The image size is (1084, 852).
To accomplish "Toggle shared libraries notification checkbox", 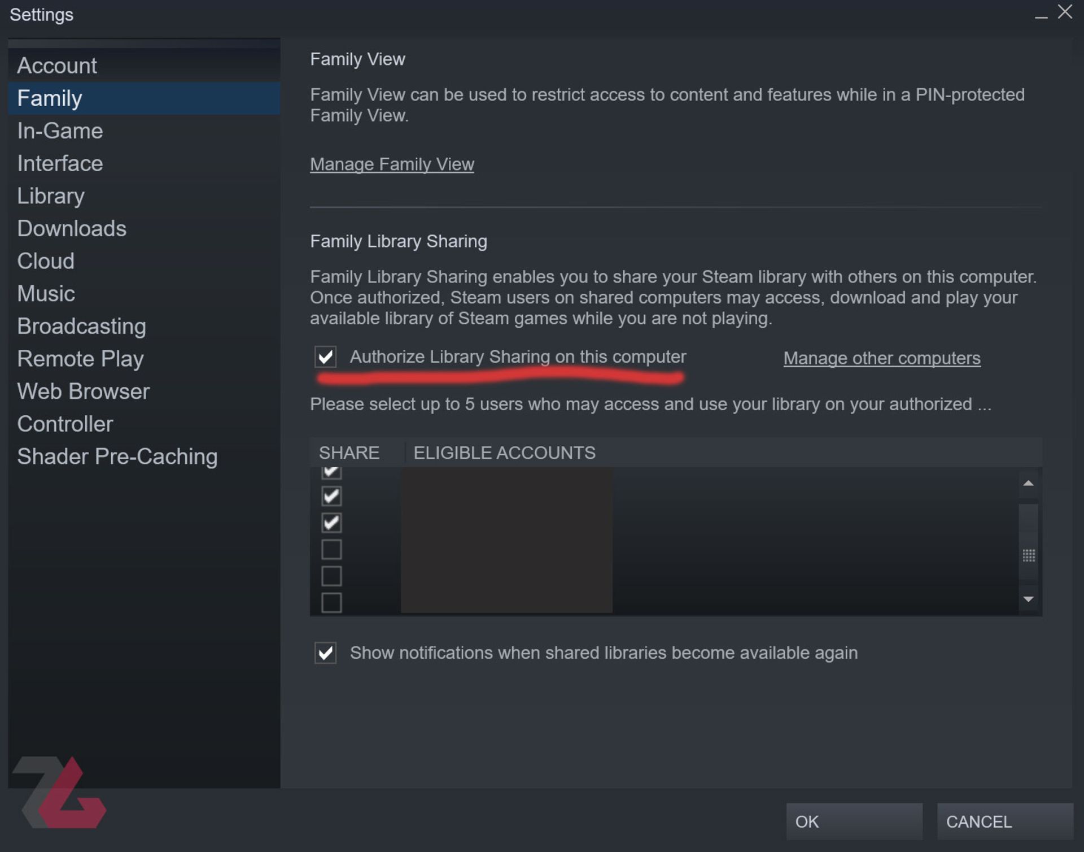I will coord(326,653).
